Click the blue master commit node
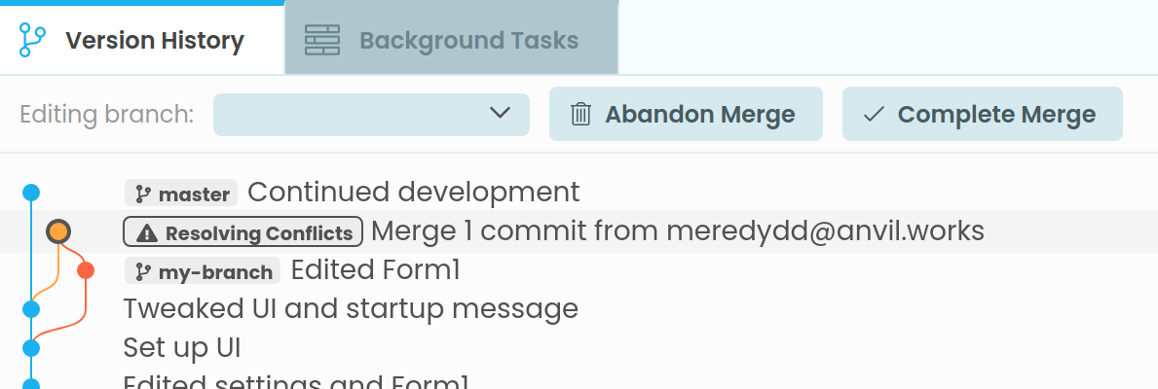The width and height of the screenshot is (1158, 389). click(31, 192)
